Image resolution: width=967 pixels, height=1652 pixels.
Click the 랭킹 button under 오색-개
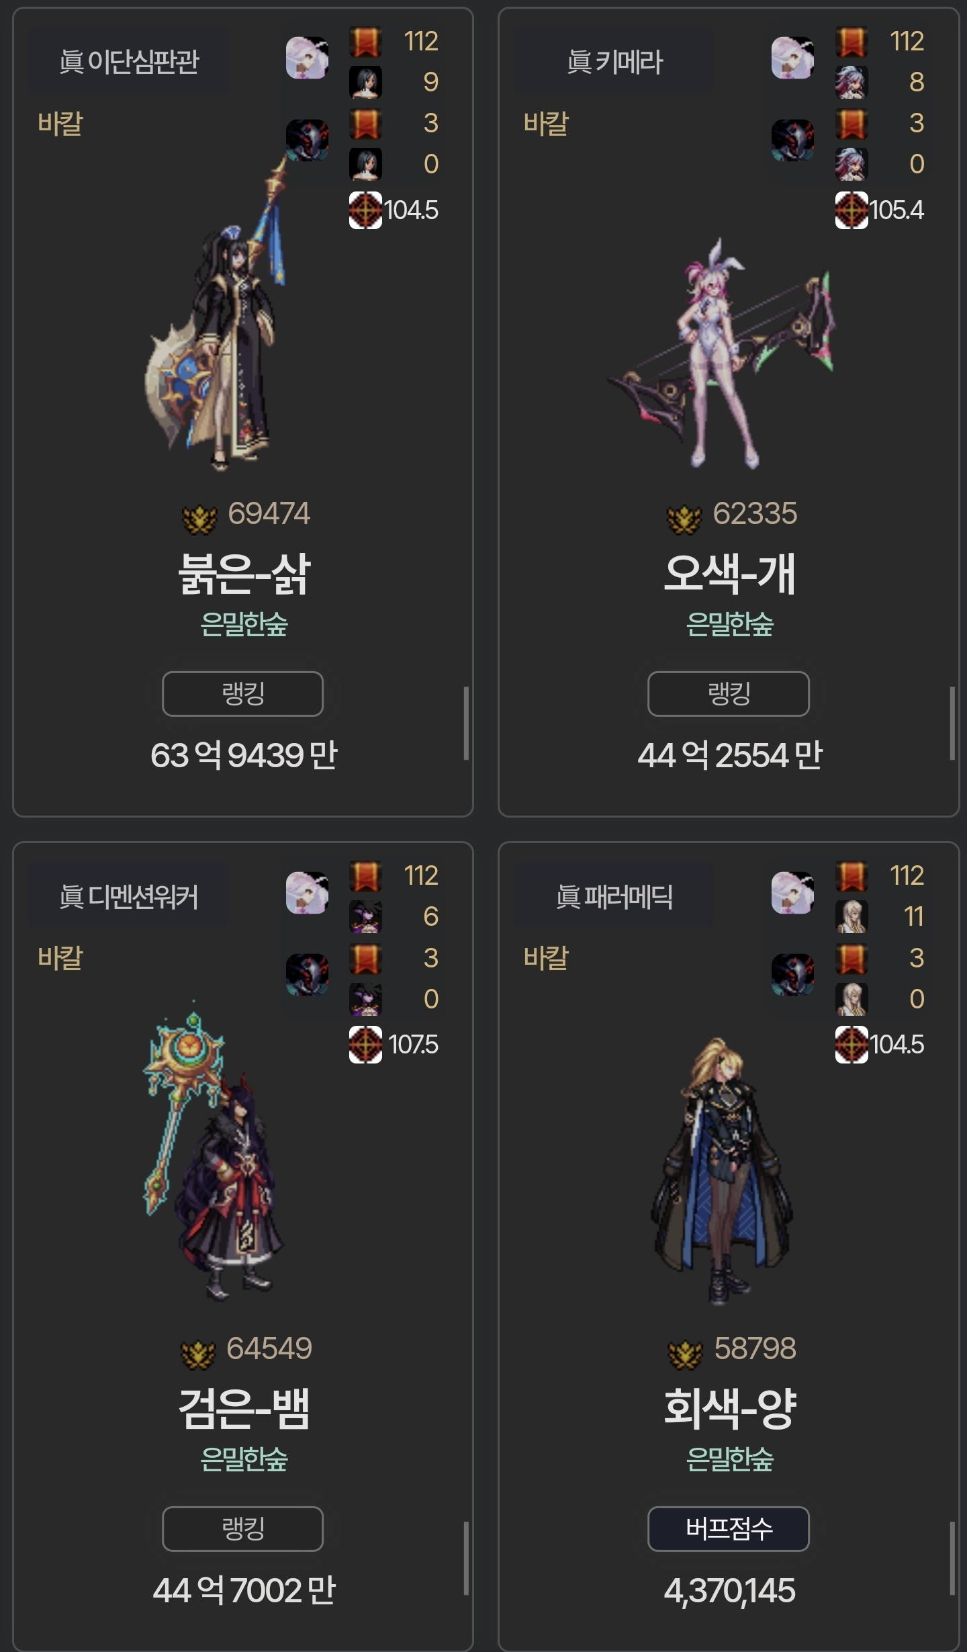(729, 693)
